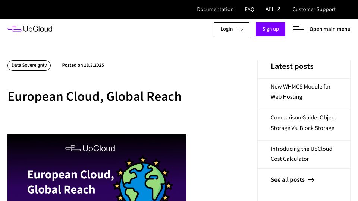
Task: Click Open main menu label
Action: 330,29
